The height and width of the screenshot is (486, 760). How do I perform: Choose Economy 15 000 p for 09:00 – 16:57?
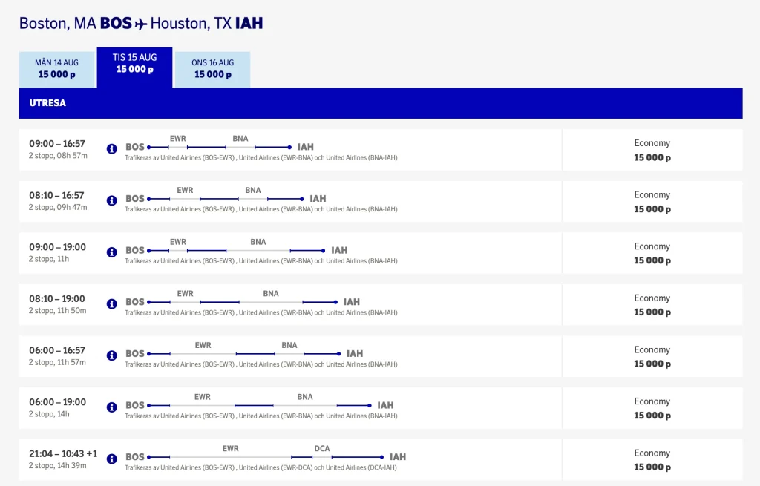[x=652, y=150]
